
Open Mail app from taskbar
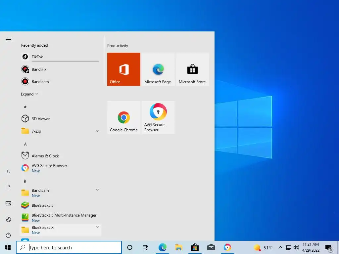click(211, 247)
